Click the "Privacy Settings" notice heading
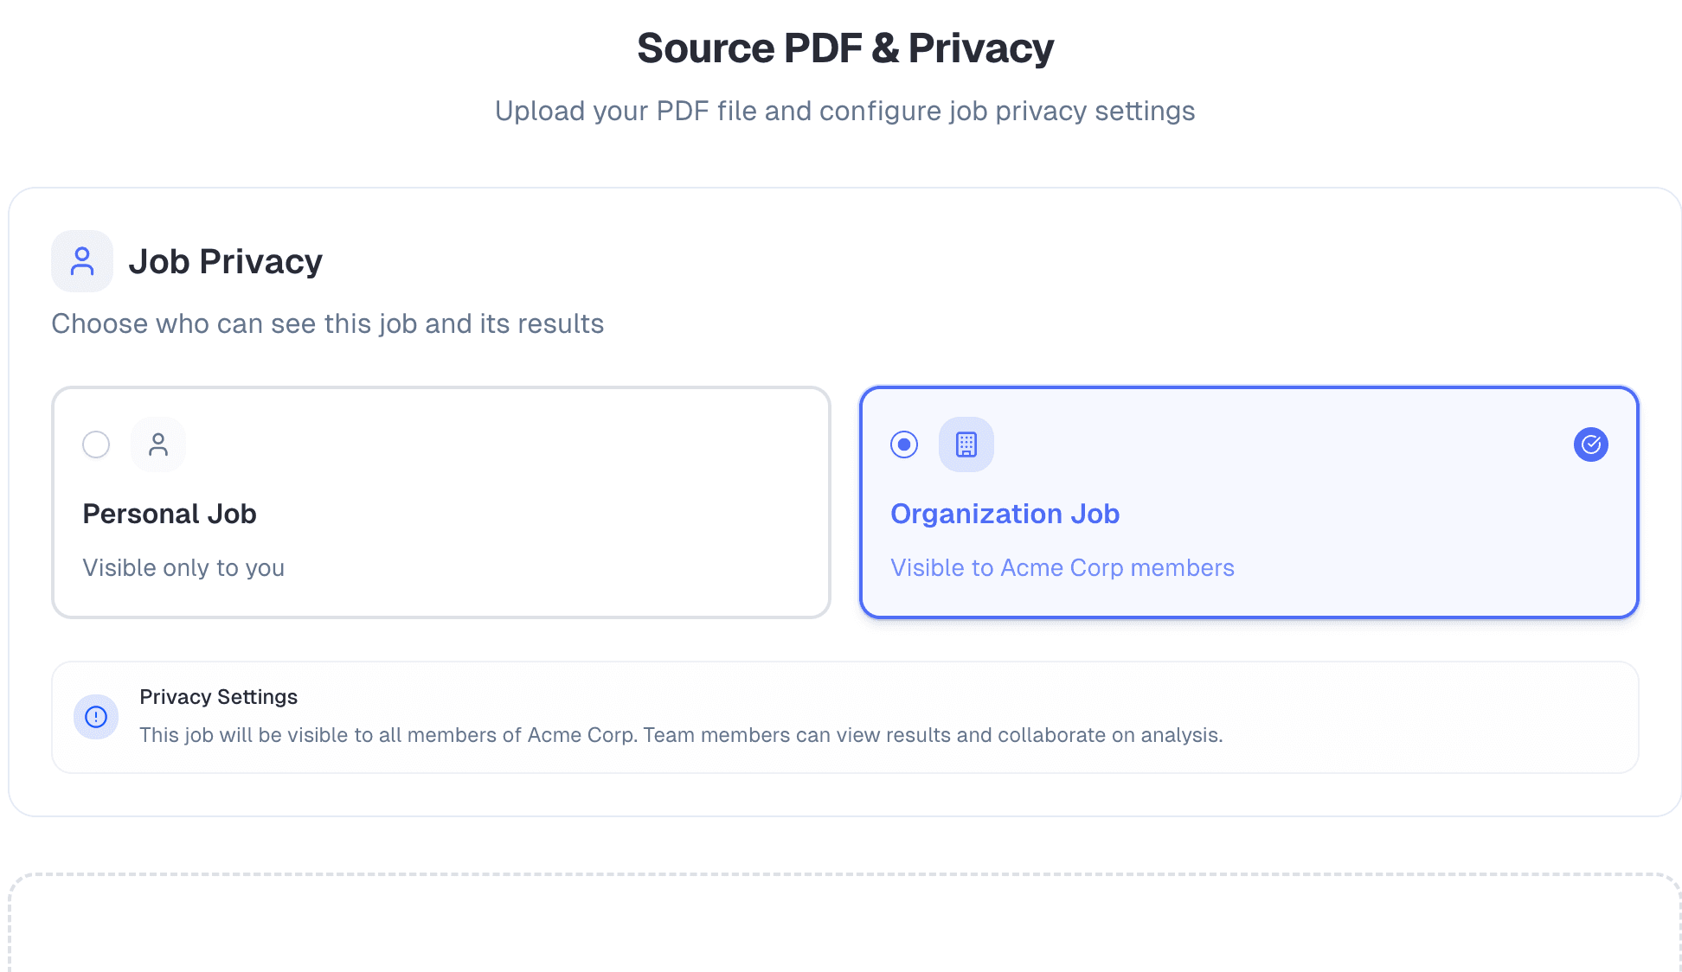Viewport: 1682px width, 972px height. click(x=218, y=697)
